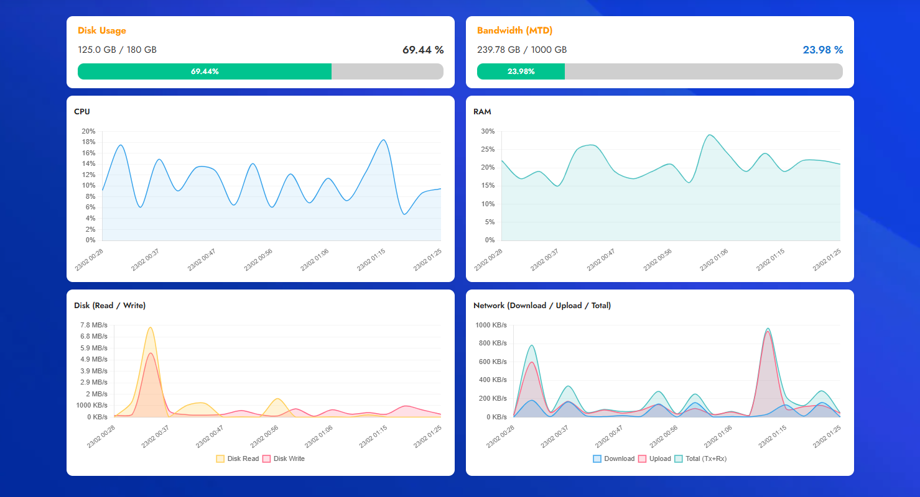920x497 pixels.
Task: Hide the Disk Write series via legend
Action: click(284, 458)
